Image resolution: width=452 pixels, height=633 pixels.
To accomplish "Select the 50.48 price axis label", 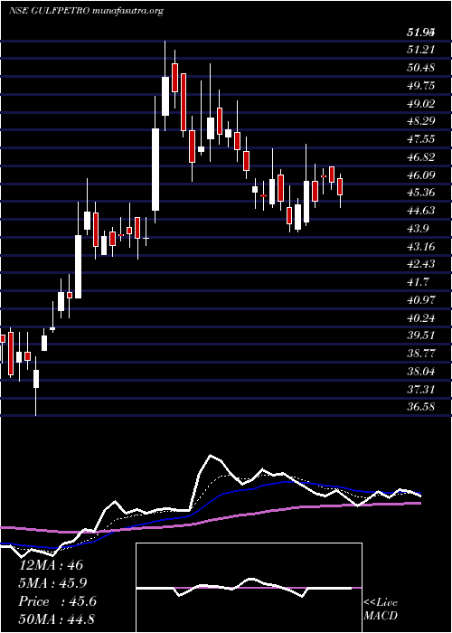I will (421, 68).
